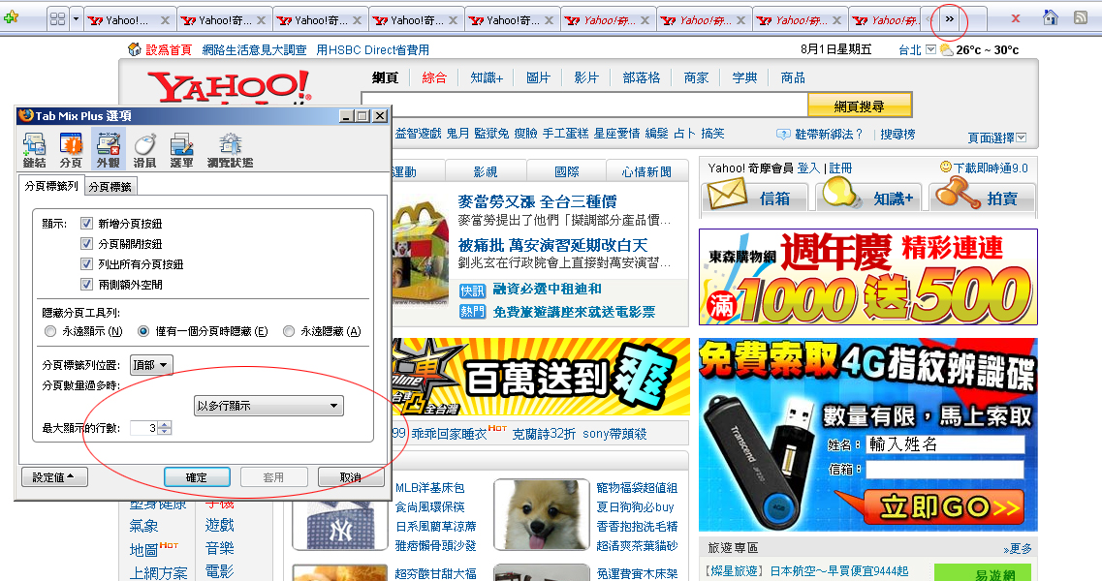Screen dimensions: 1102x581
Task: Toggle 兩側額外空間 checkbox
Action: point(86,285)
